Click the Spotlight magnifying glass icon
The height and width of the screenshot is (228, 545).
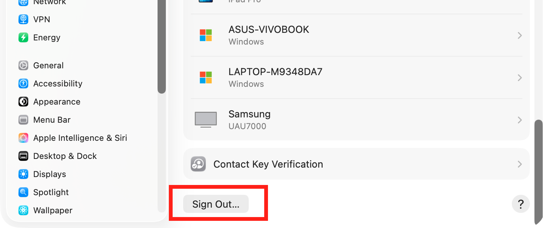coord(23,192)
